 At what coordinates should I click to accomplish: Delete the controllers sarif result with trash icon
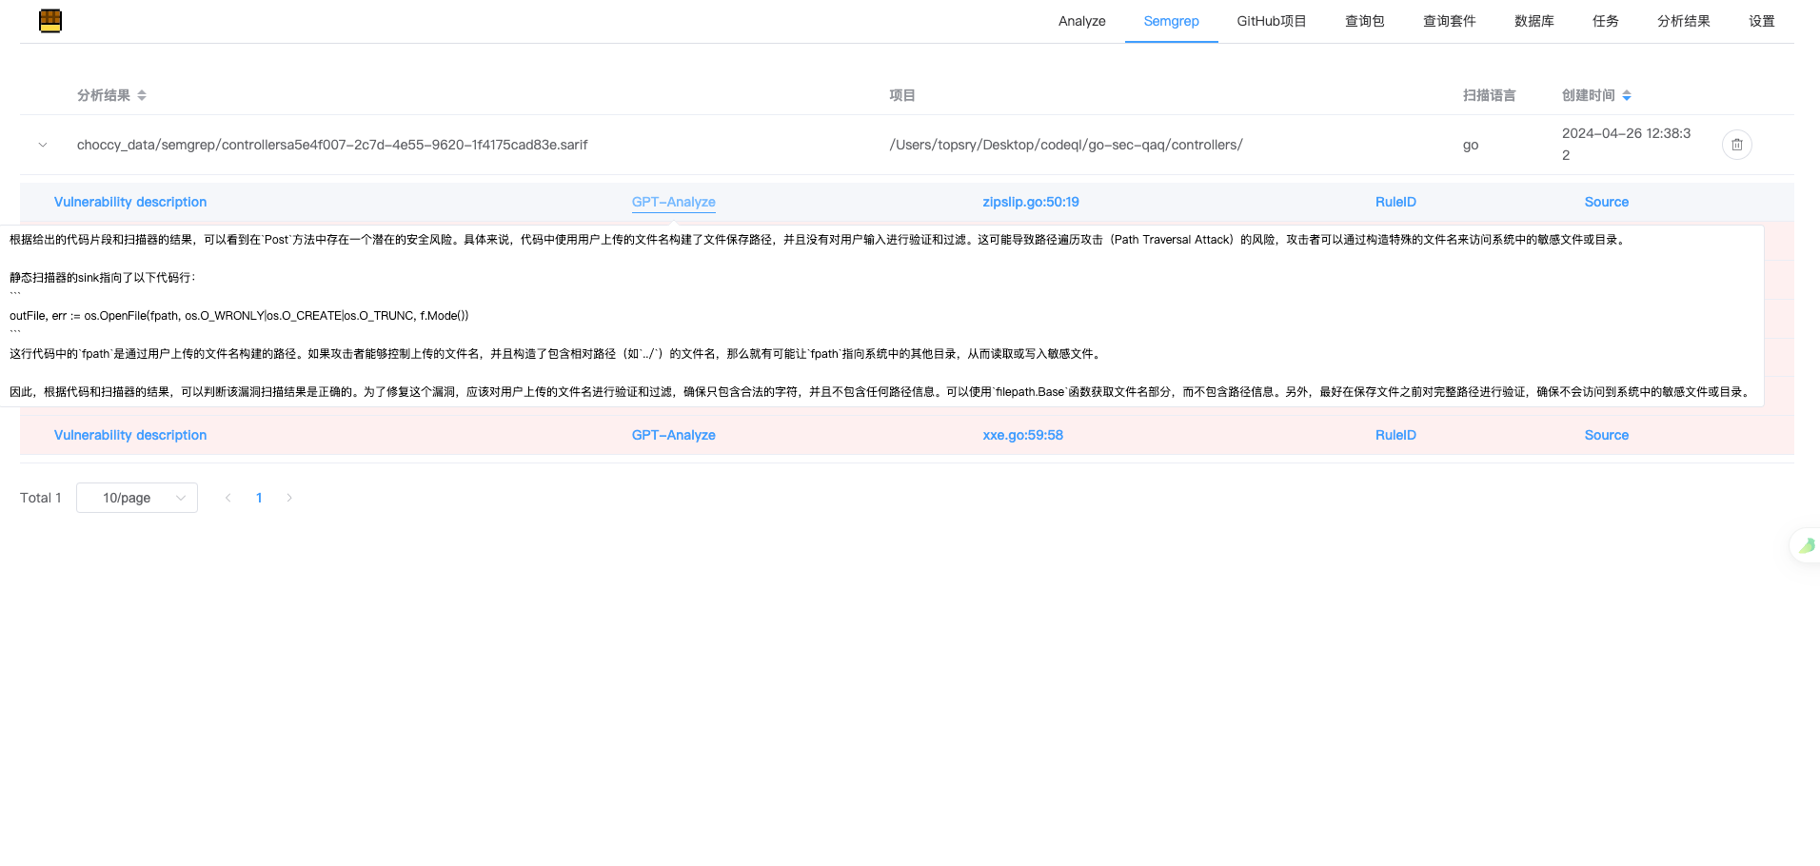1736,145
